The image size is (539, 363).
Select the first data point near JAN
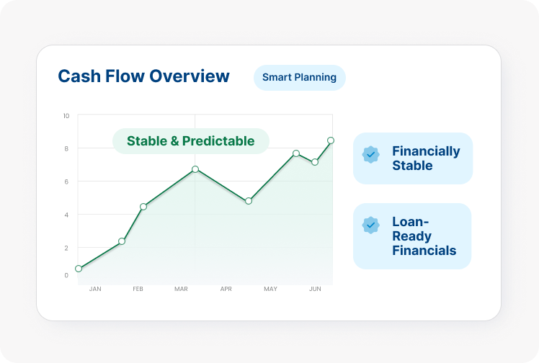click(x=79, y=269)
